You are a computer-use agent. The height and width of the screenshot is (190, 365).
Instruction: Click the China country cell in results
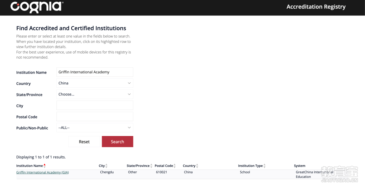coord(188,172)
